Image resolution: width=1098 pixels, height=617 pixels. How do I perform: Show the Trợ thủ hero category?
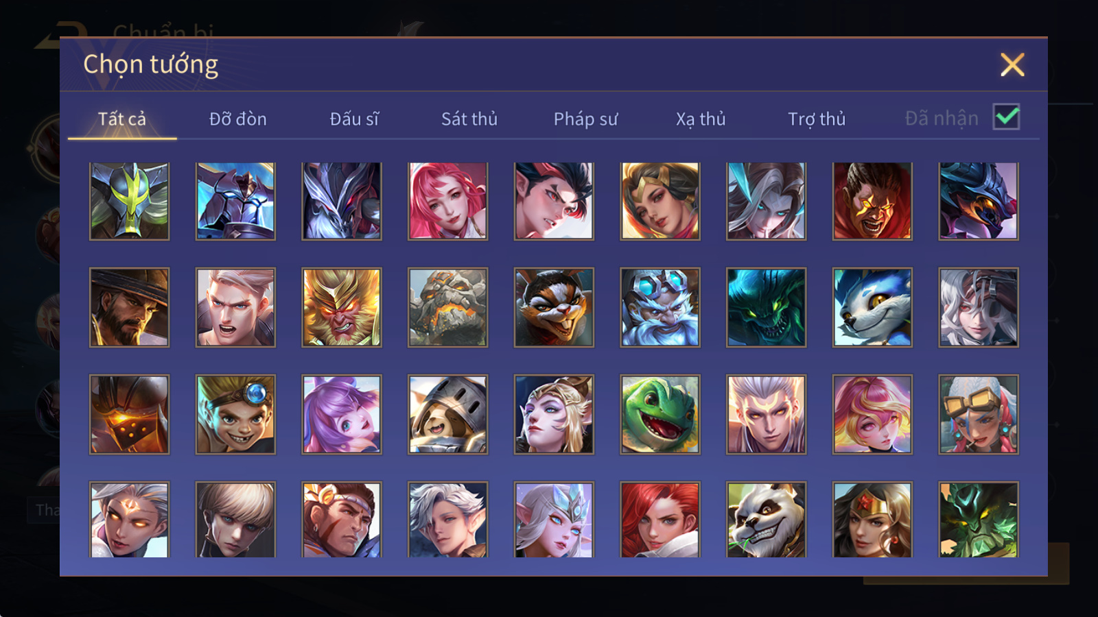817,119
